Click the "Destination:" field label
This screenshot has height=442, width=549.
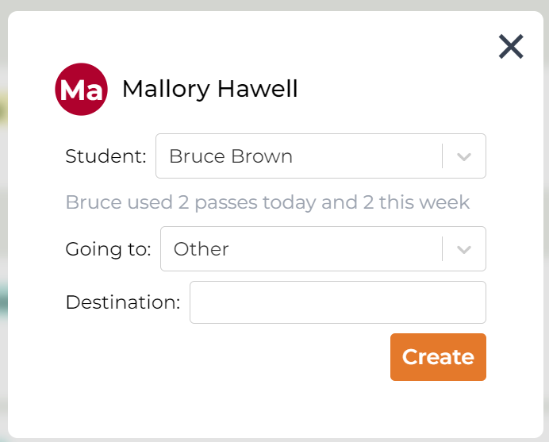[x=123, y=302]
